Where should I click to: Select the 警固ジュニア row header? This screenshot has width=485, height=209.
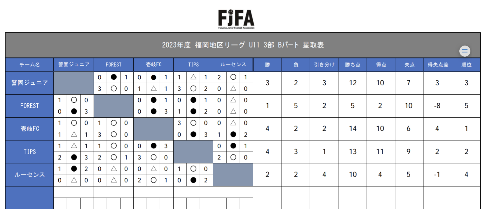29,83
